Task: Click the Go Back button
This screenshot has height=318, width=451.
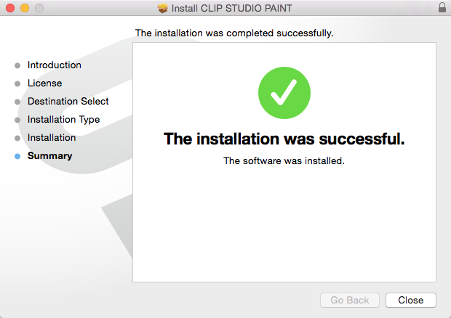Action: (x=350, y=300)
